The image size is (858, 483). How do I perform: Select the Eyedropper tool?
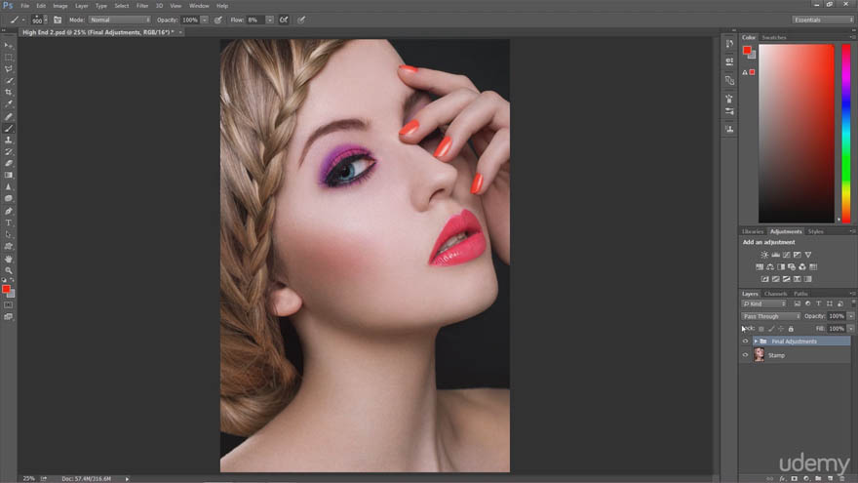click(8, 104)
